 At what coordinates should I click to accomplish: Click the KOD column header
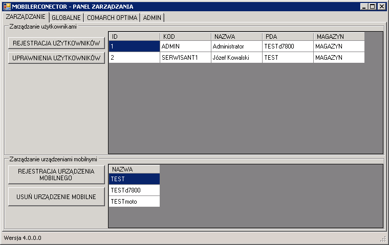click(x=185, y=37)
